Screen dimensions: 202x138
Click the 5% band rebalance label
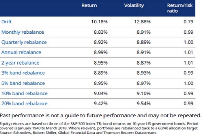23,83
